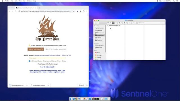Bookmark this page with the star

[x=74, y=11]
